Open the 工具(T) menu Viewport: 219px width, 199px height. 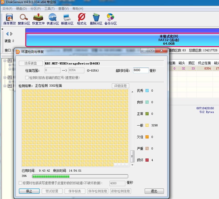(x=49, y=9)
